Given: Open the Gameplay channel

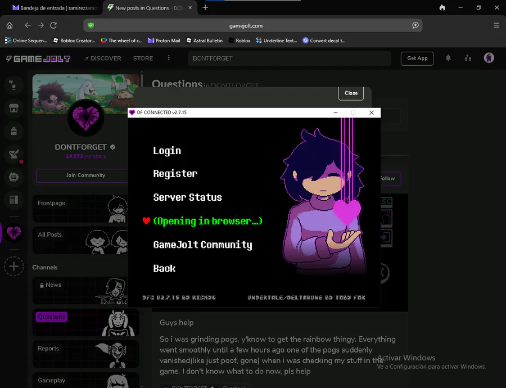Looking at the screenshot, I should [85, 380].
